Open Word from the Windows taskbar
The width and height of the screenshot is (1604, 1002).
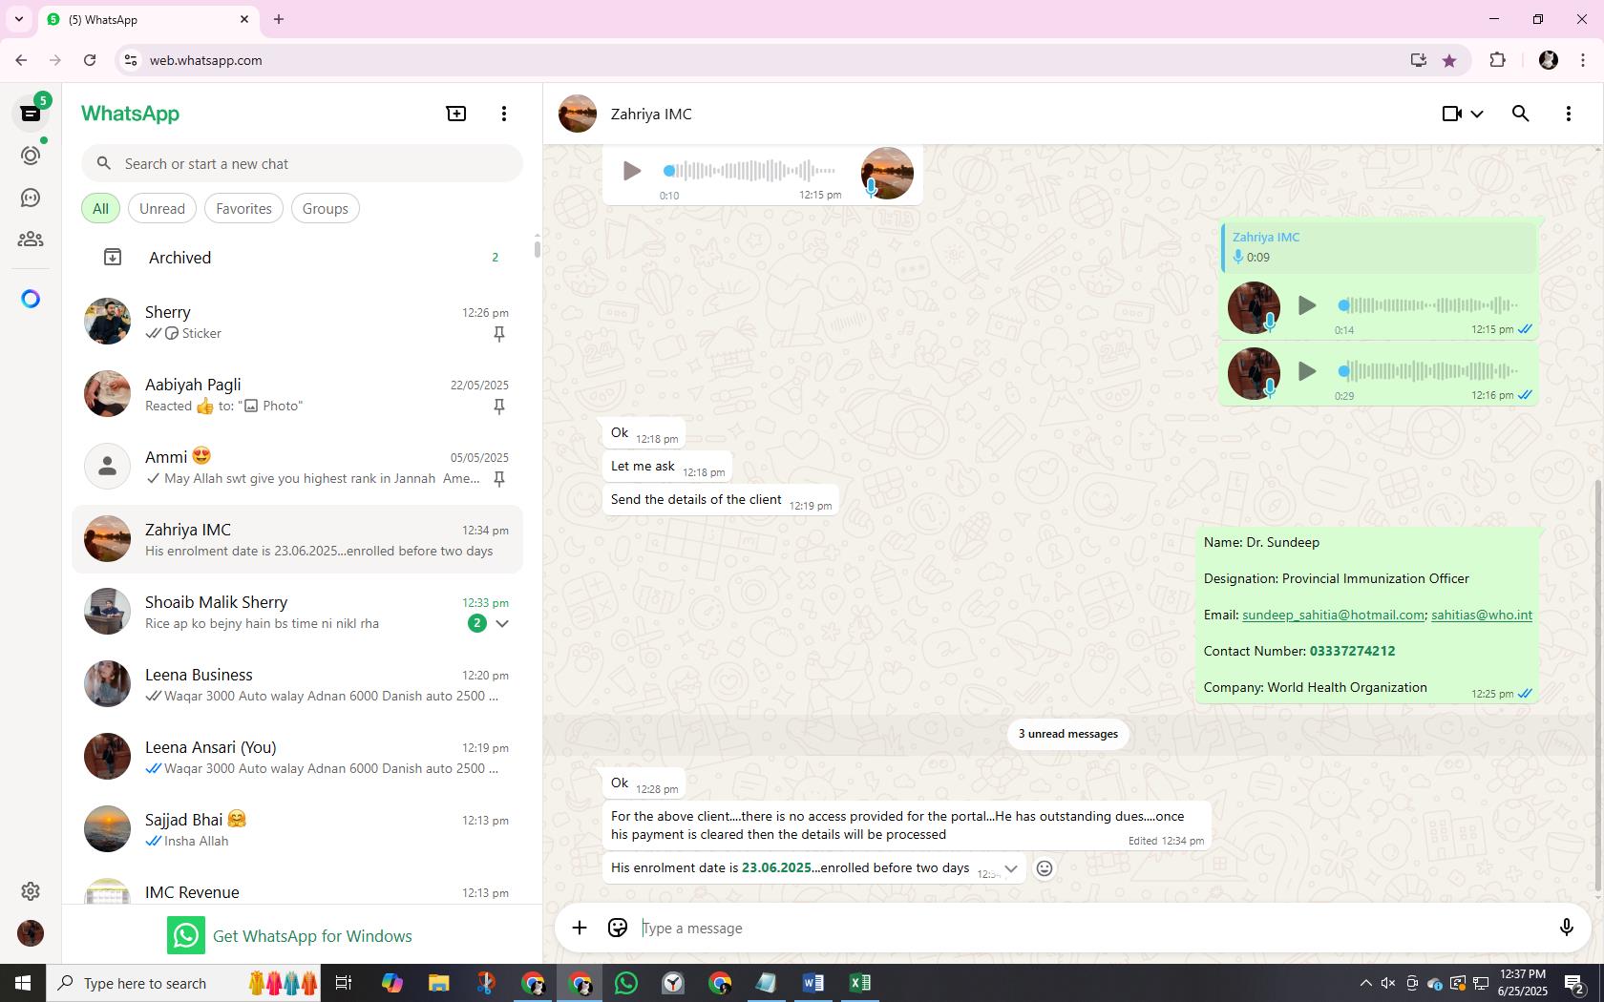click(813, 983)
